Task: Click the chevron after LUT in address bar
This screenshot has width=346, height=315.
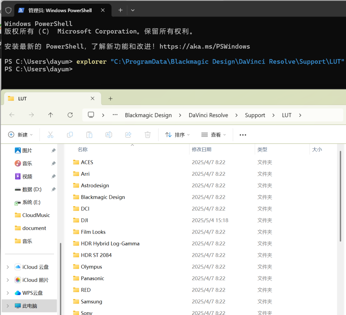Action: click(x=300, y=115)
